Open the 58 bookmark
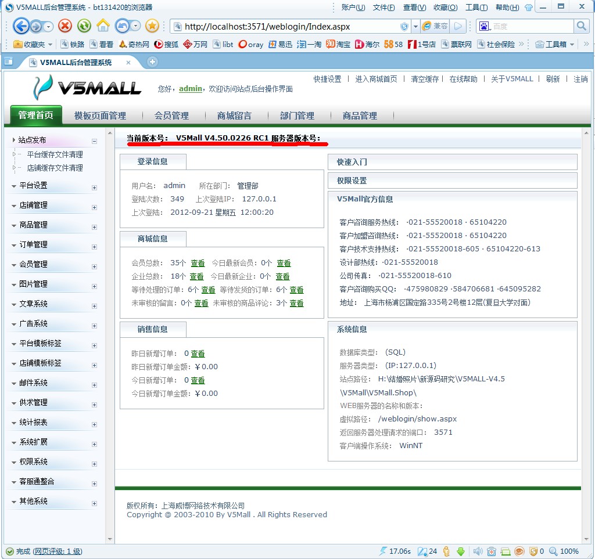Viewport: 595px width, 559px height. (x=393, y=44)
